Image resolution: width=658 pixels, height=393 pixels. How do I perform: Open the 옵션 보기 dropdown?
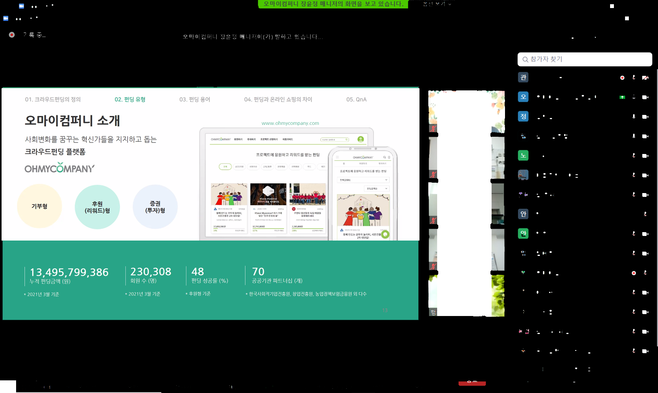pyautogui.click(x=437, y=4)
